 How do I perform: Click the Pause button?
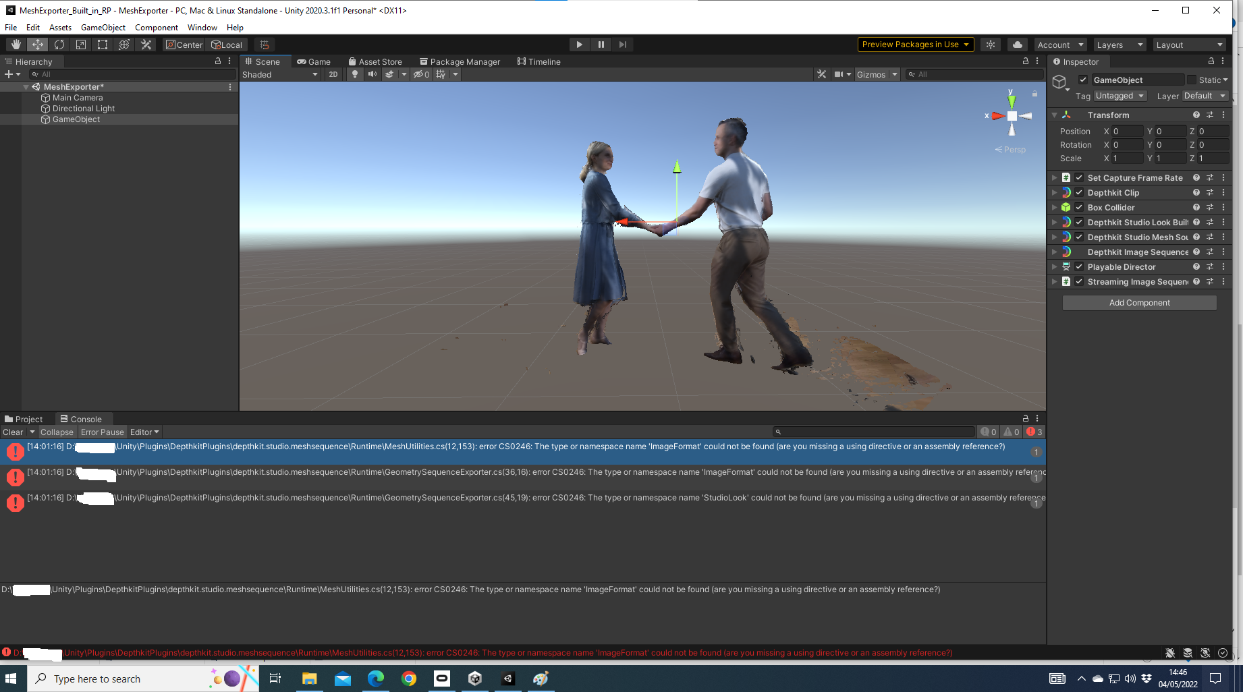pos(601,45)
